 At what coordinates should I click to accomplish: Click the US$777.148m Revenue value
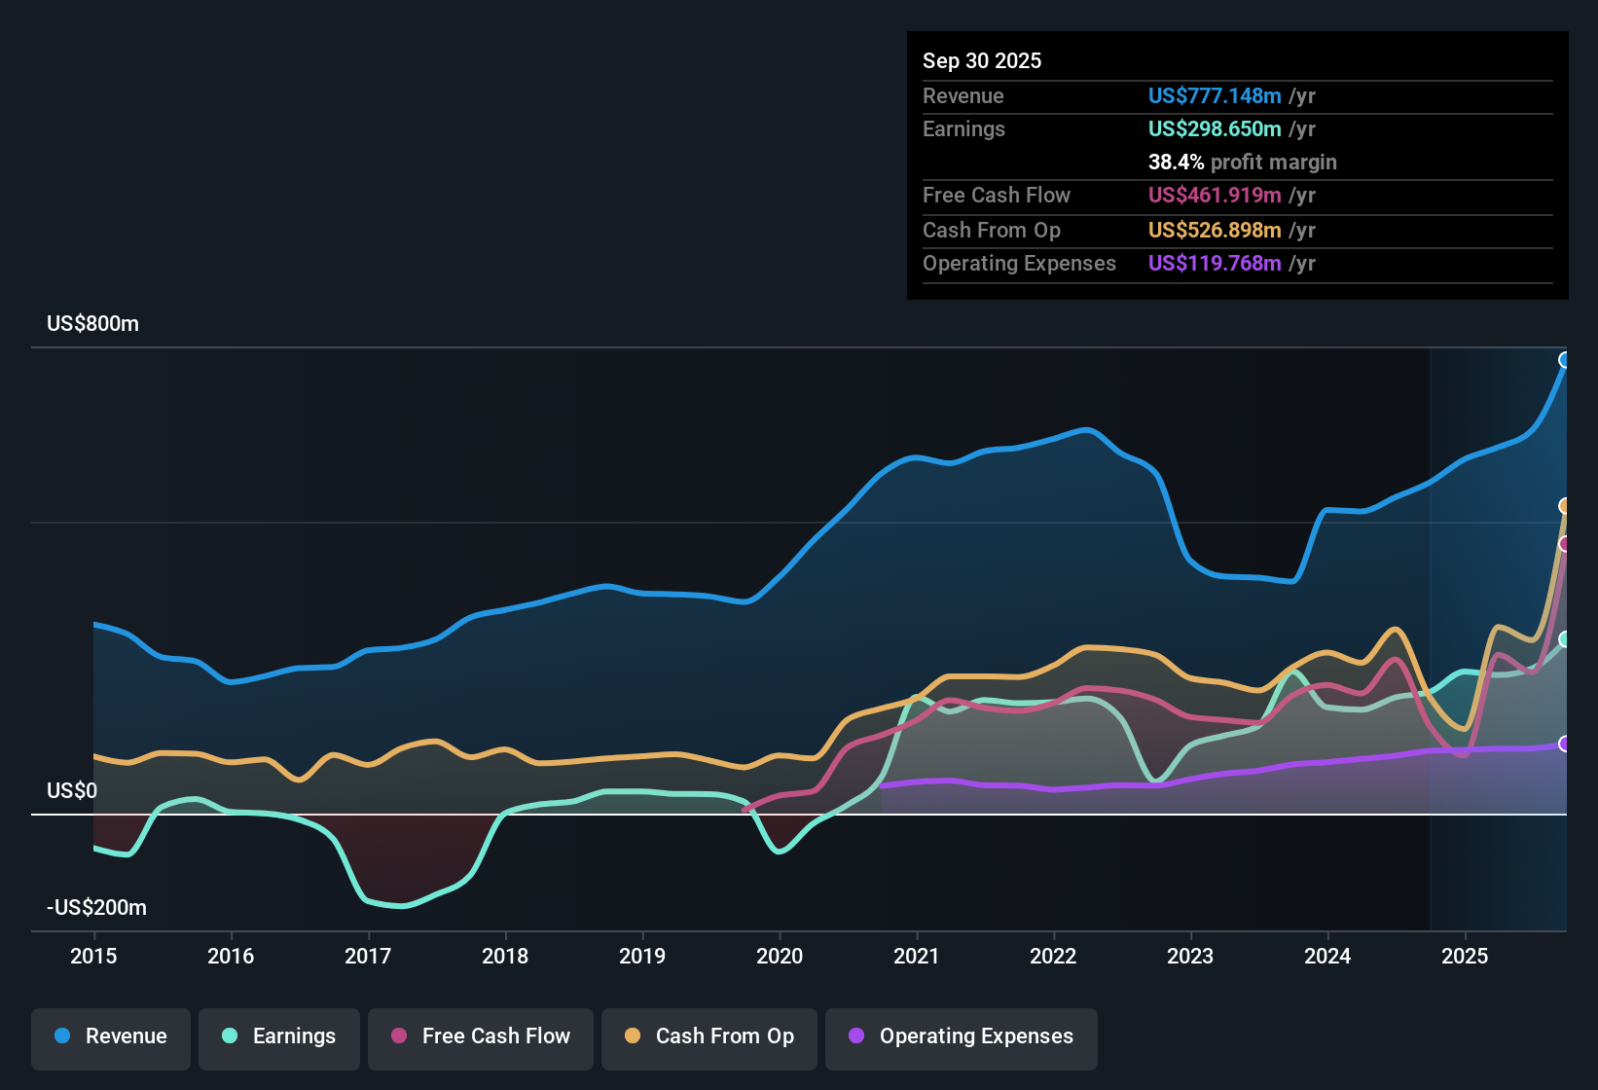tap(1214, 95)
